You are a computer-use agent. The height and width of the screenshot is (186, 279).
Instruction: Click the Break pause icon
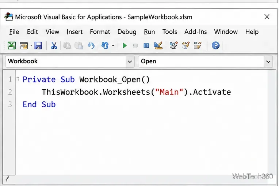135,46
